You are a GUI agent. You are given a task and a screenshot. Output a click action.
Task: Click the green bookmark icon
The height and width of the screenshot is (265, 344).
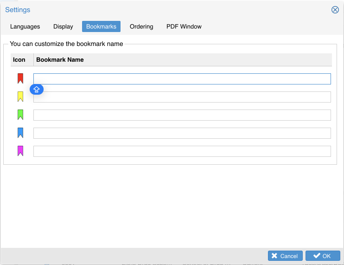(x=20, y=115)
